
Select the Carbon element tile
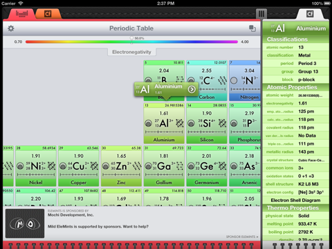point(207,81)
